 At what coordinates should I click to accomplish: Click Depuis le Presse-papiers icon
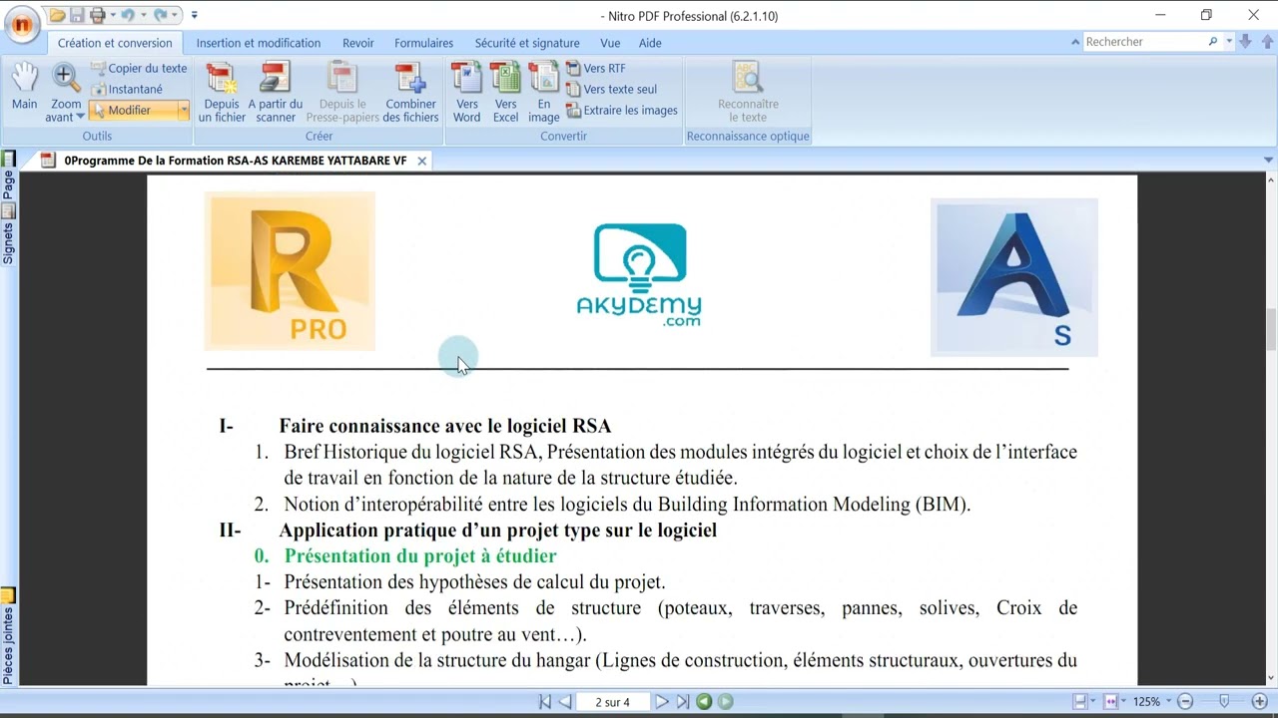342,93
